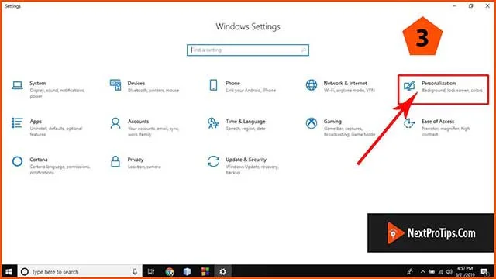The width and height of the screenshot is (496, 279).
Task: Select the Accounts category title
Action: (138, 122)
